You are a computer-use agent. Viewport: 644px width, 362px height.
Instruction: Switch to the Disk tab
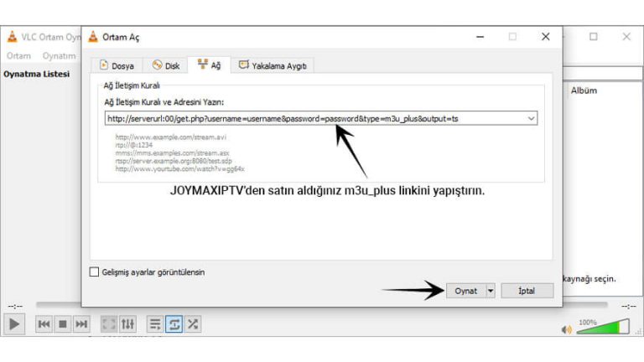(165, 65)
